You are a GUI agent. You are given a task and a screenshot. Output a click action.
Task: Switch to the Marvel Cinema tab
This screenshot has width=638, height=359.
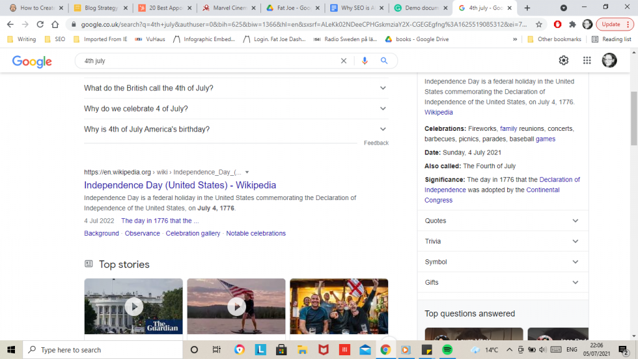click(229, 7)
